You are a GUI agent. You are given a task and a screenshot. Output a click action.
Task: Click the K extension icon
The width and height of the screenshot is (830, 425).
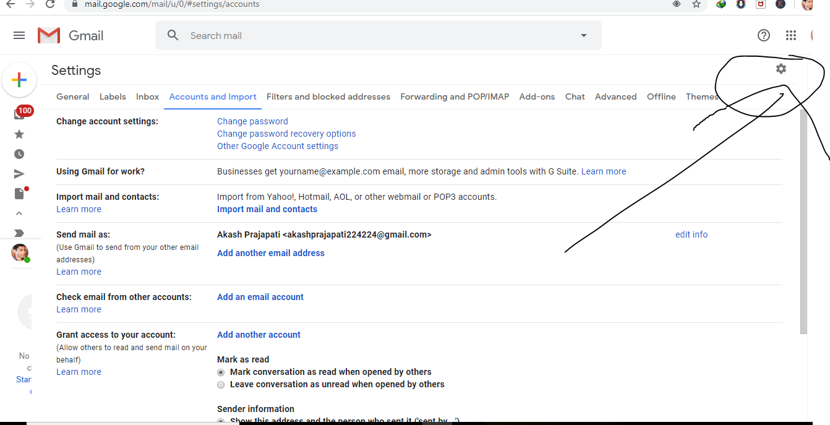point(781,4)
